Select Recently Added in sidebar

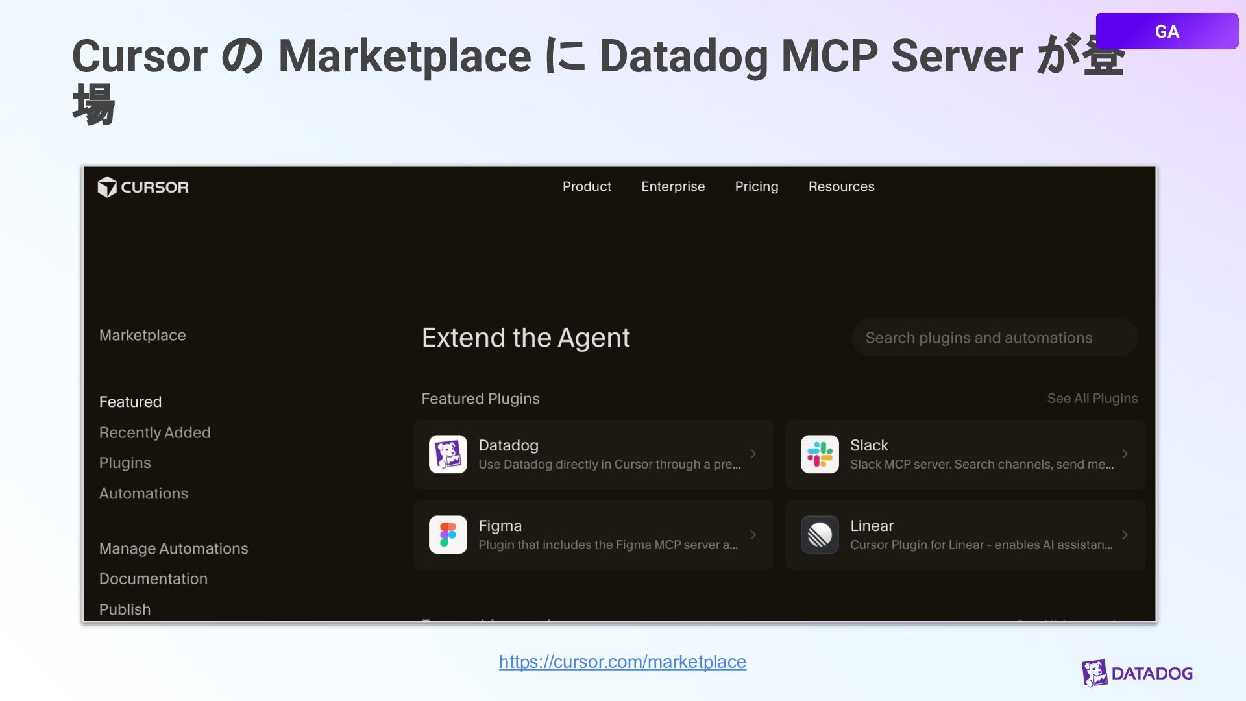point(154,433)
